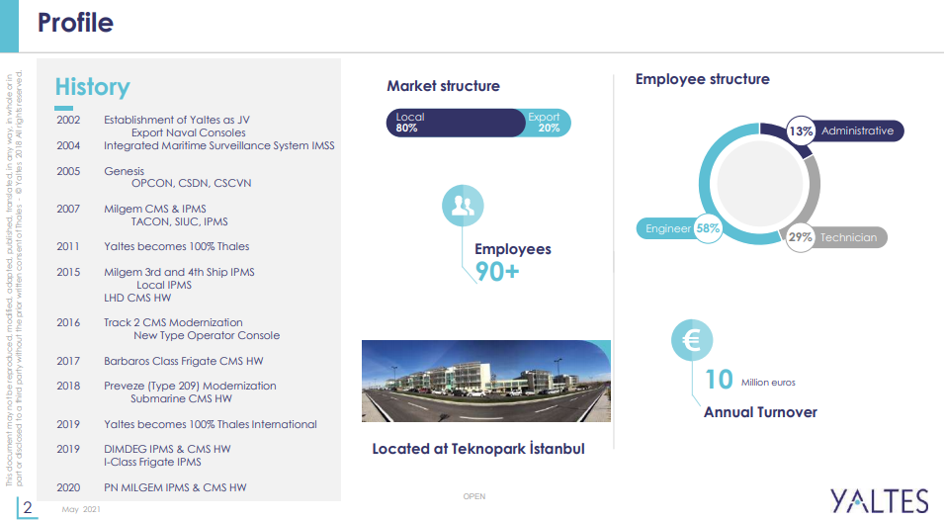
Task: Select the 2011 Yaltes becomes 100% Thales entry
Action: tap(176, 246)
